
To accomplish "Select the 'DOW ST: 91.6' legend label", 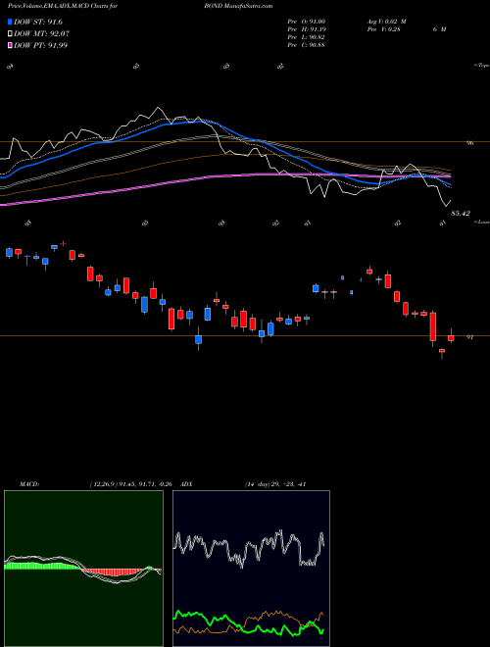I will [x=38, y=22].
